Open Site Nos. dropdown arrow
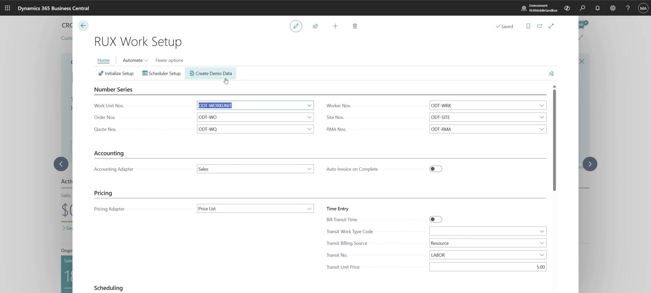Screen dimensions: 651x293 542,117
